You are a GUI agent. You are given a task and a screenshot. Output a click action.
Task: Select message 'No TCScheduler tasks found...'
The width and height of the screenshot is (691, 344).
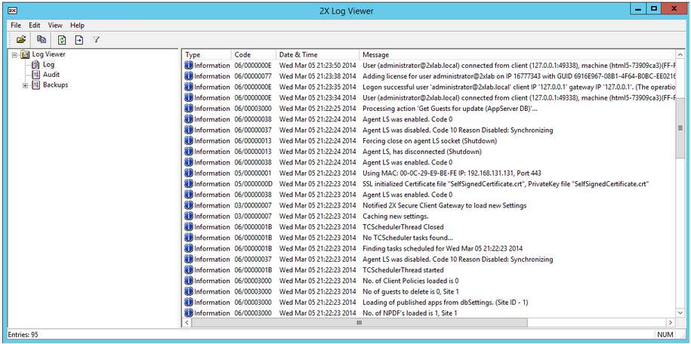[x=408, y=238]
